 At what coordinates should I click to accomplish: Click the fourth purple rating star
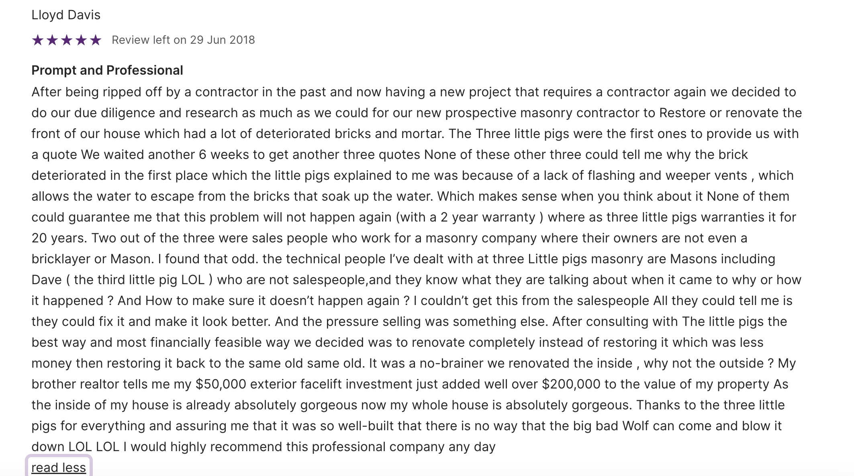click(x=81, y=40)
